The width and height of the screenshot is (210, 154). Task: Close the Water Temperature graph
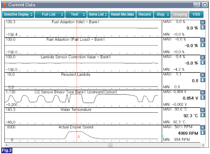[x=202, y=110]
